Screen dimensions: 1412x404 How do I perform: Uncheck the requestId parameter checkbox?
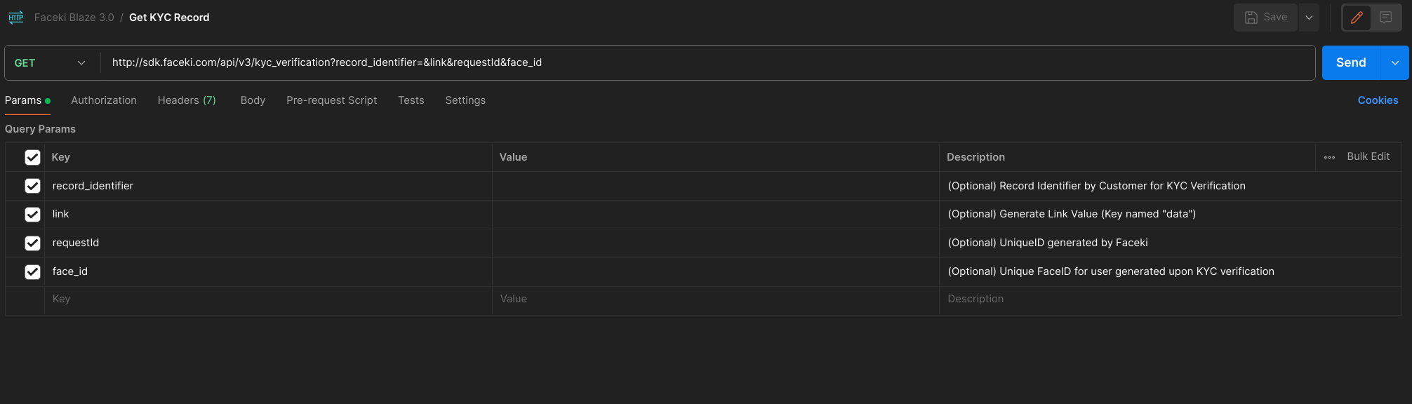(x=32, y=243)
